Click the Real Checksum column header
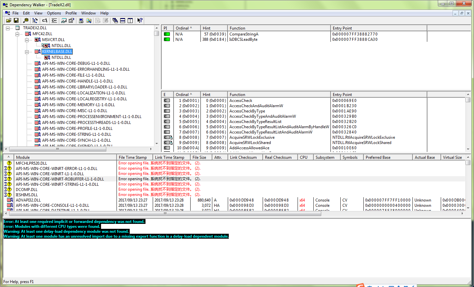Image resolution: width=474 pixels, height=287 pixels. (278, 157)
